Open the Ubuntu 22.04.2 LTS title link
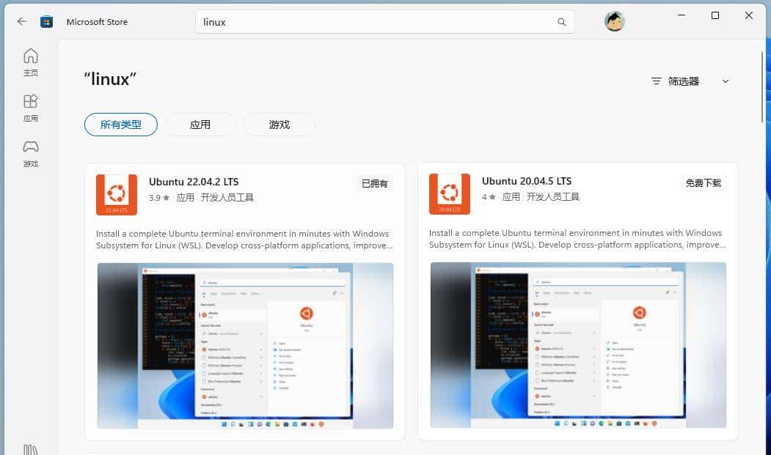The width and height of the screenshot is (771, 455). tap(195, 181)
